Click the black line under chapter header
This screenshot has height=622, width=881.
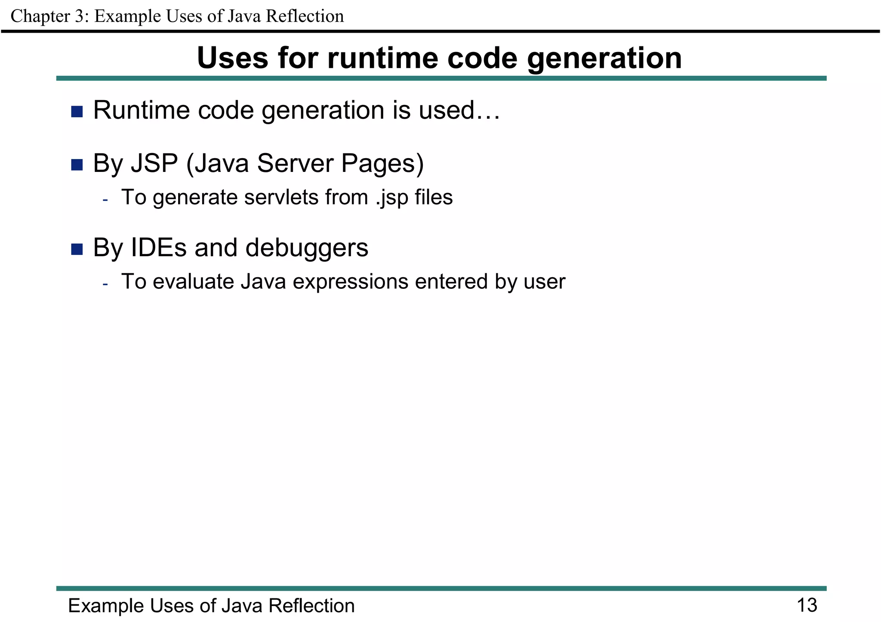coord(440,31)
